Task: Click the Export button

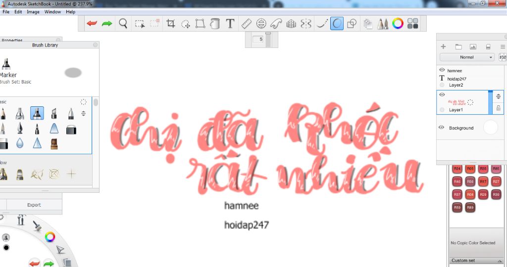Action: click(x=34, y=205)
